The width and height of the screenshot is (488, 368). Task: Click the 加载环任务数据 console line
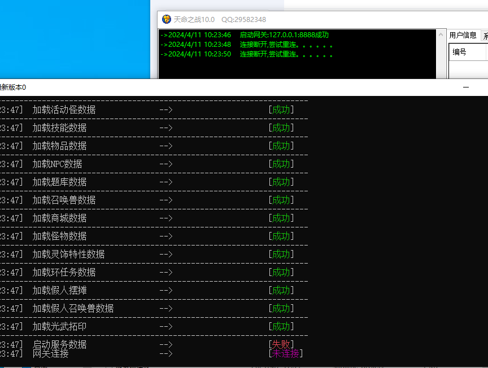pyautogui.click(x=147, y=272)
